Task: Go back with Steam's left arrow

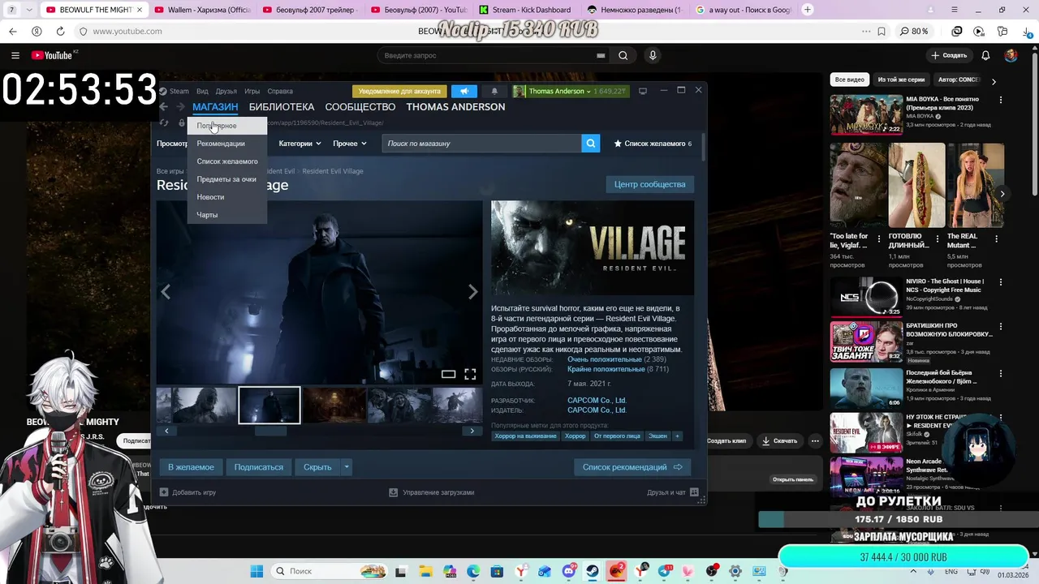Action: (163, 107)
